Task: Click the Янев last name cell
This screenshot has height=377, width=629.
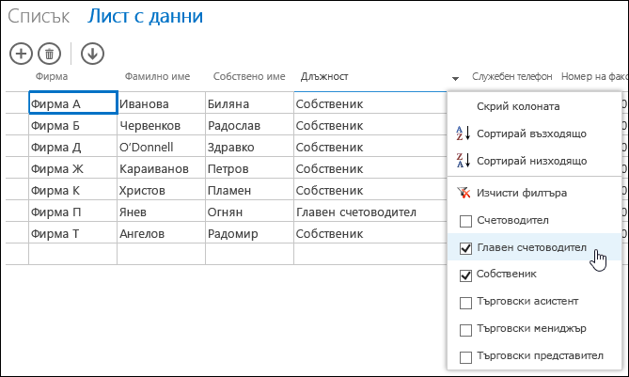Action: [162, 212]
